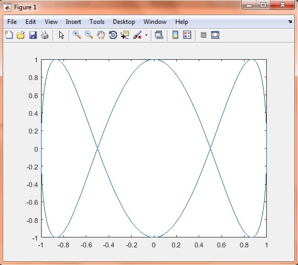Expand the brush color dropdown arrow
This screenshot has height=265, width=298.
[x=146, y=35]
